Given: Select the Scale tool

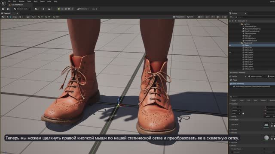Looking at the screenshot, I should [16, 17].
